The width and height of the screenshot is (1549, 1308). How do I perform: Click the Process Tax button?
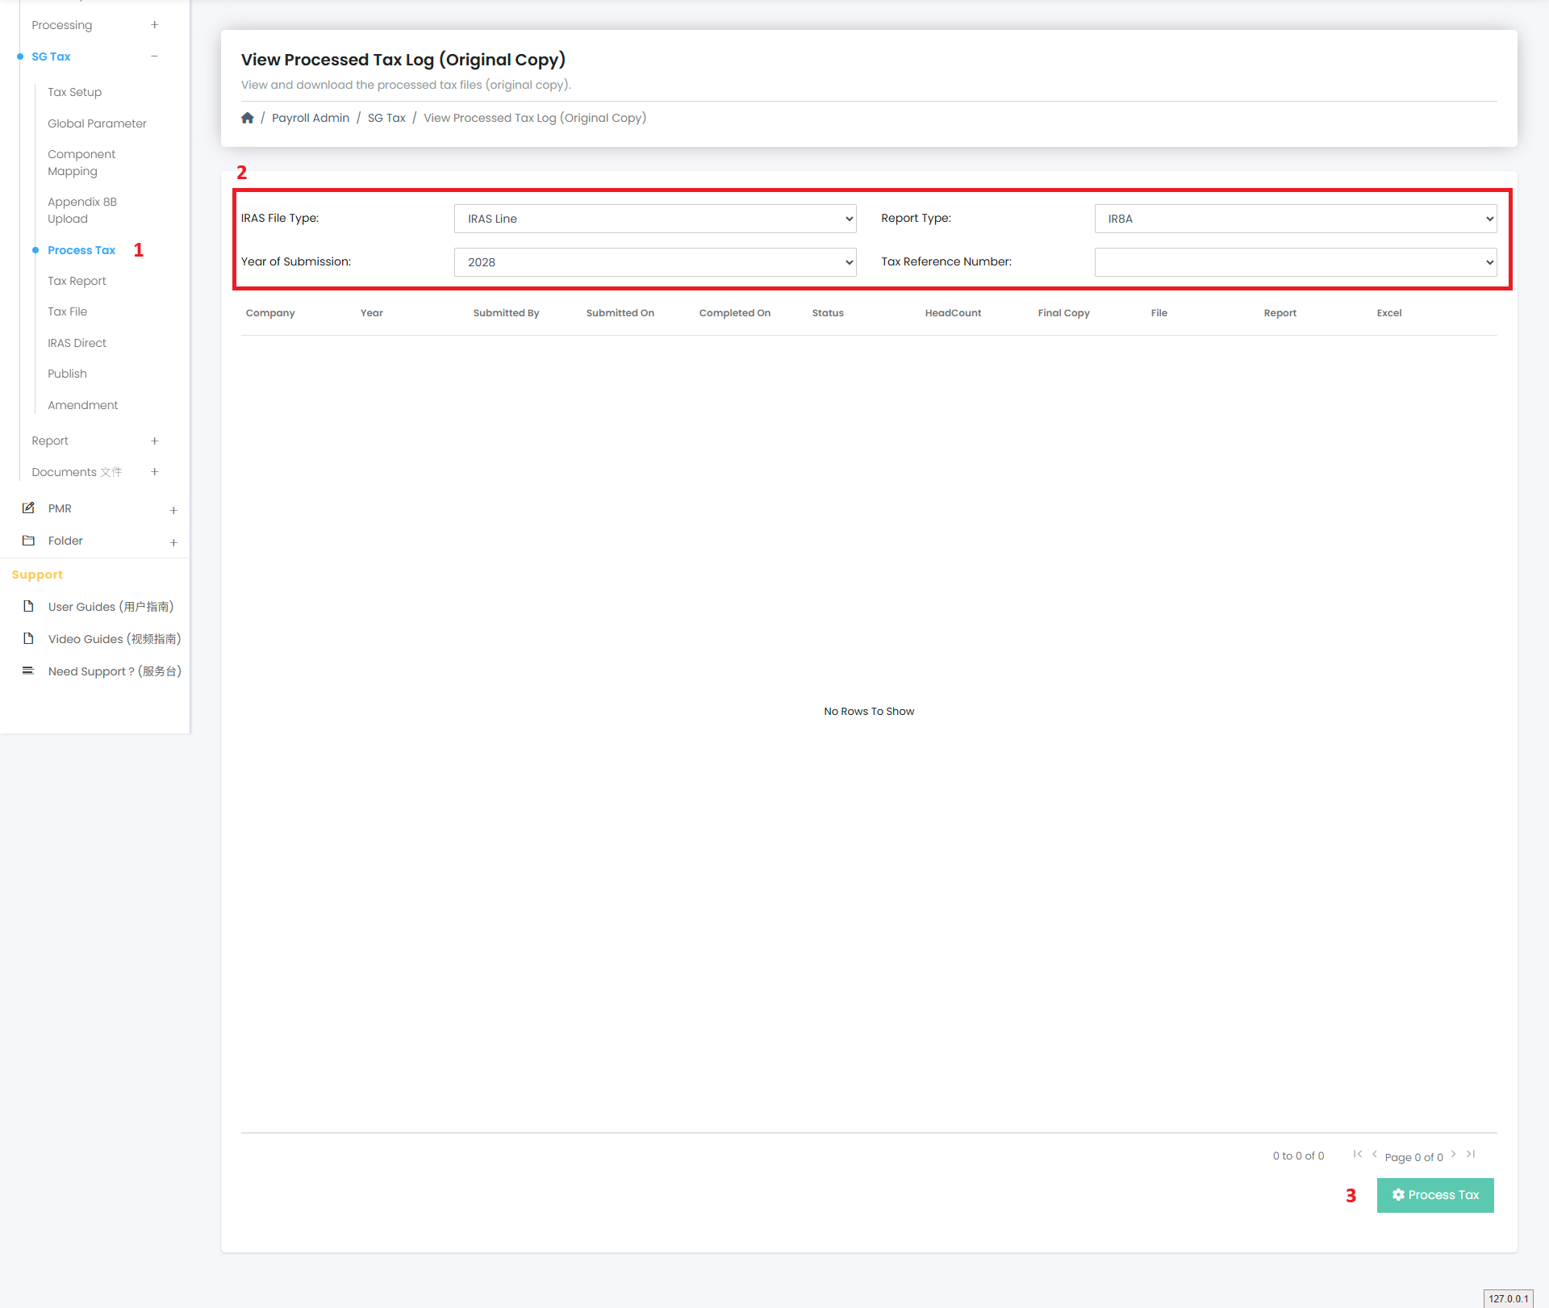[1434, 1195]
